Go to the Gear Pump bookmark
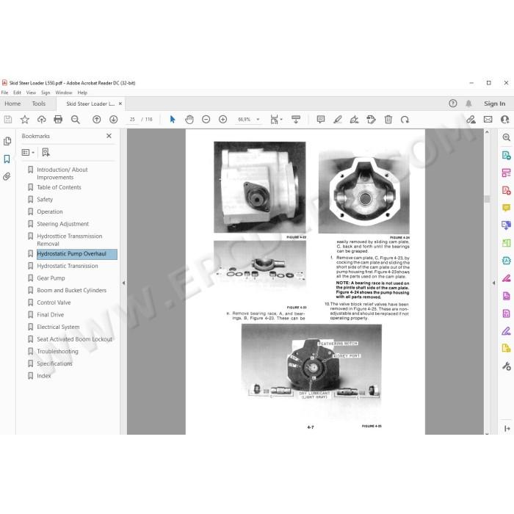The image size is (514, 514). (51, 278)
